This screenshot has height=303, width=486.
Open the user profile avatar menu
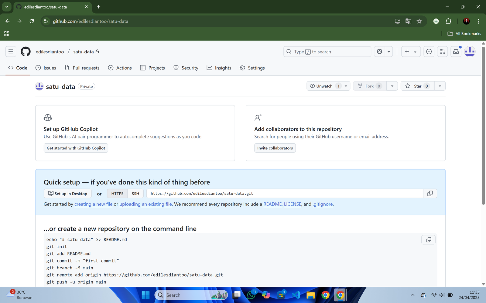pos(470,52)
